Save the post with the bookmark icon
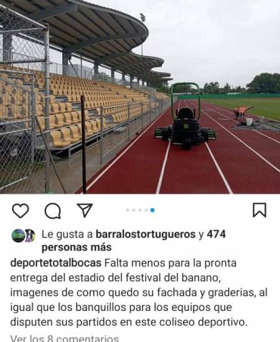 point(259,210)
